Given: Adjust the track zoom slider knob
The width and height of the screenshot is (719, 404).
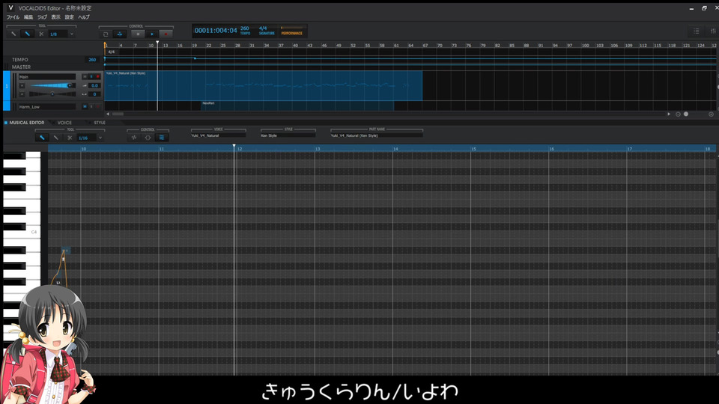Looking at the screenshot, I should (686, 114).
